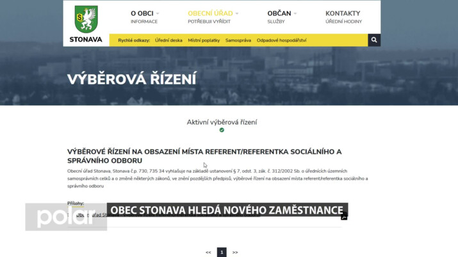
Task: Select page 1 in pagination
Action: click(222, 253)
